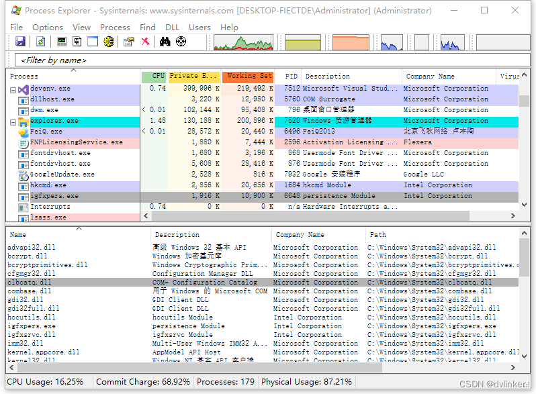Viewport: 536px width, 394px height.
Task: Select the lsass.exe process row
Action: click(73, 217)
